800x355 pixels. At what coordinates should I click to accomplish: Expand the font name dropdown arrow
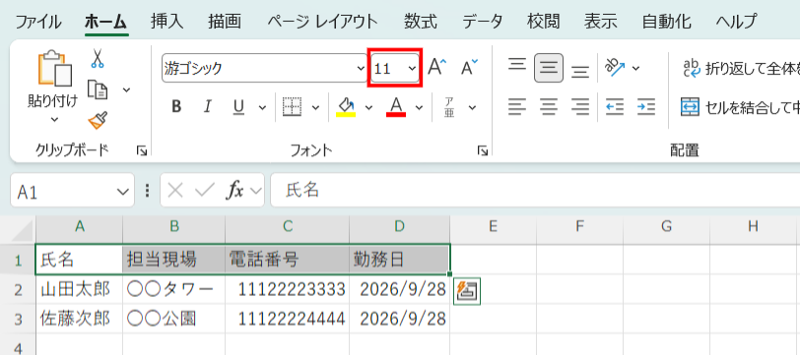(361, 68)
